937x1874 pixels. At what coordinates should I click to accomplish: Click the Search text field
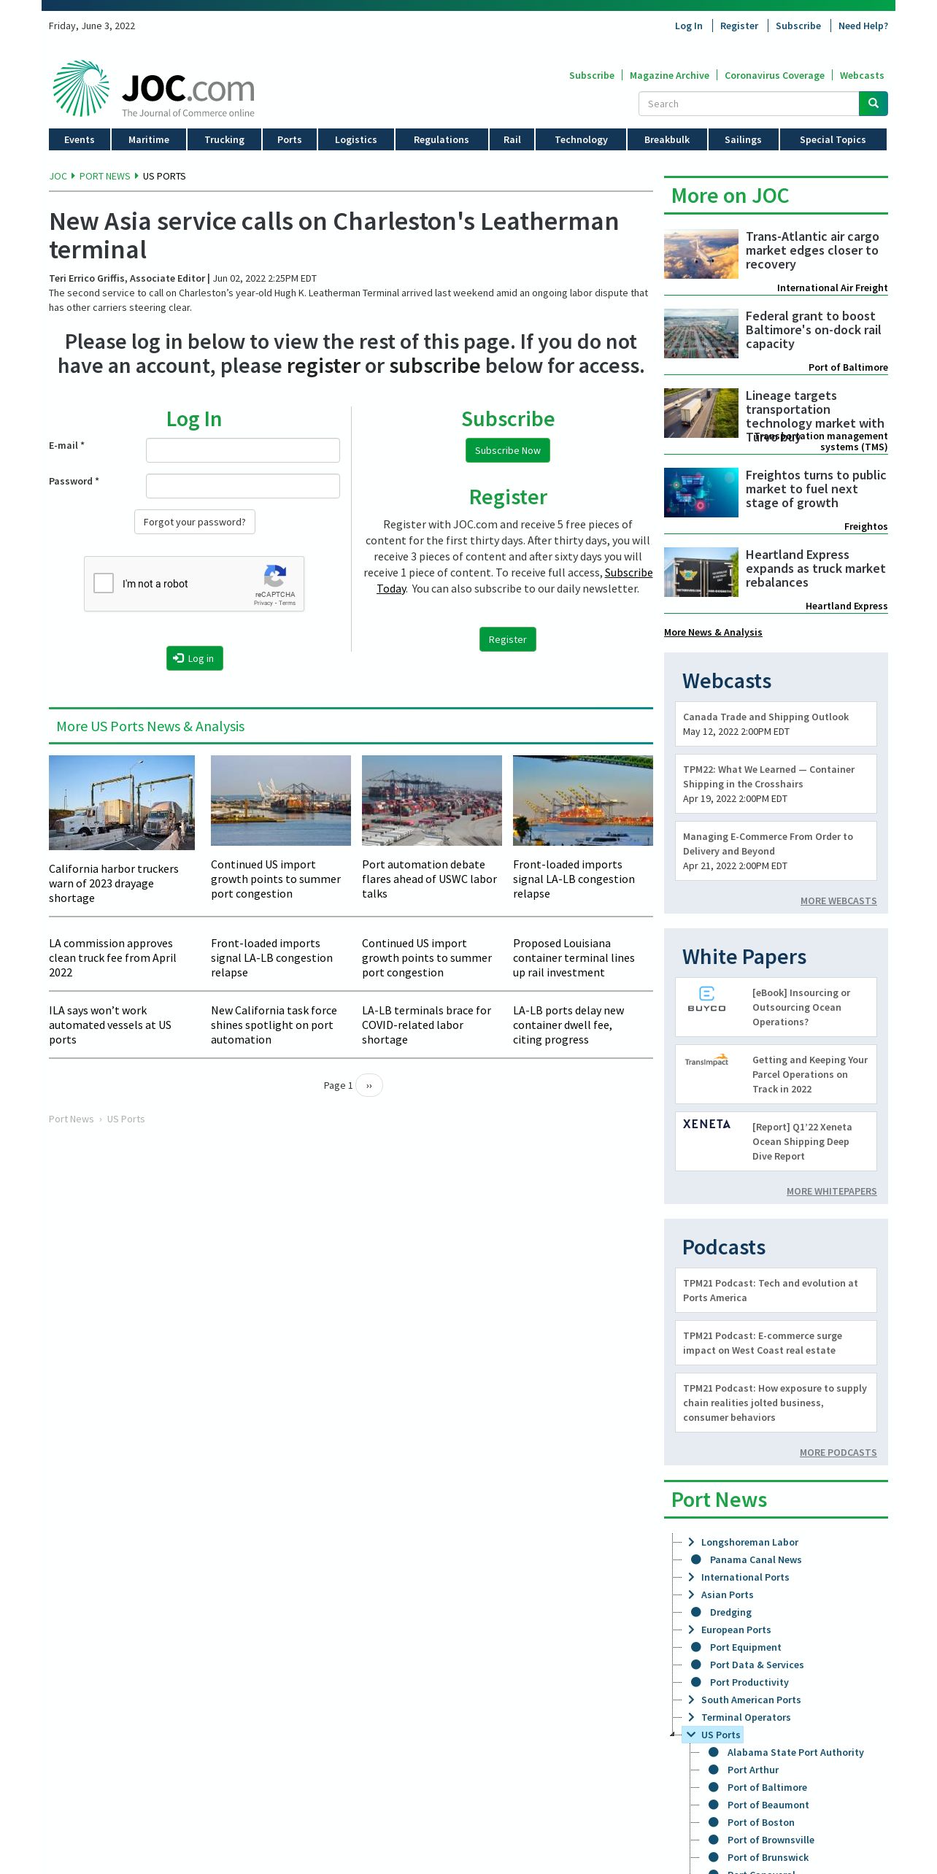click(749, 104)
